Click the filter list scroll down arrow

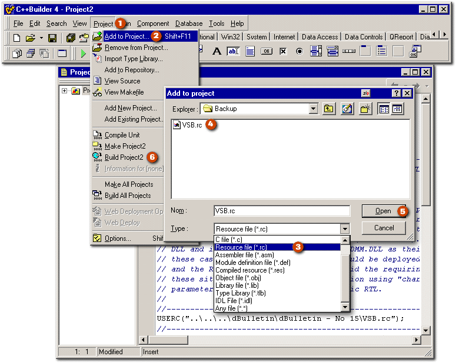(x=345, y=307)
